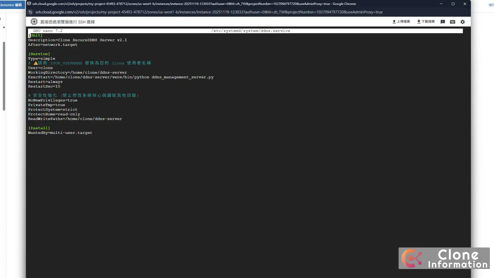Open the feedback report icon
This screenshot has width=494, height=278.
point(443,22)
